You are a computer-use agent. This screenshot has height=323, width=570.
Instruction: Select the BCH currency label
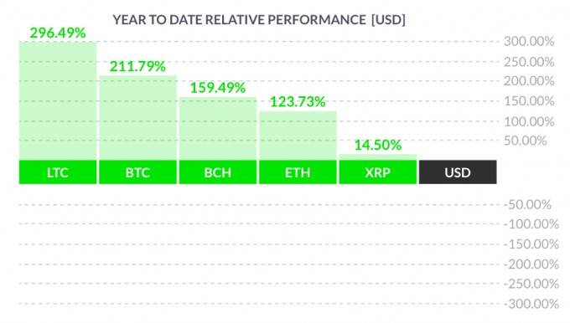pyautogui.click(x=218, y=172)
